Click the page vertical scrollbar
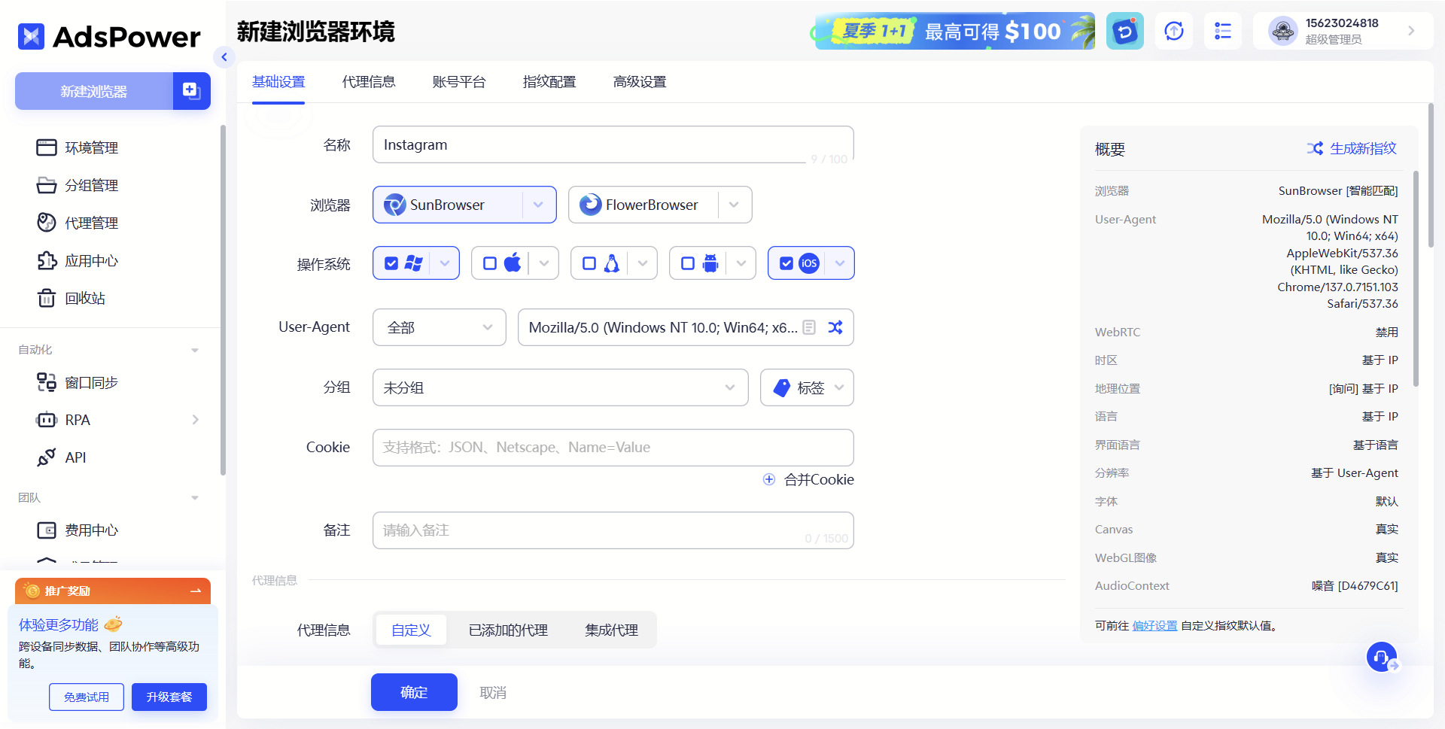The width and height of the screenshot is (1445, 729). (x=1431, y=175)
